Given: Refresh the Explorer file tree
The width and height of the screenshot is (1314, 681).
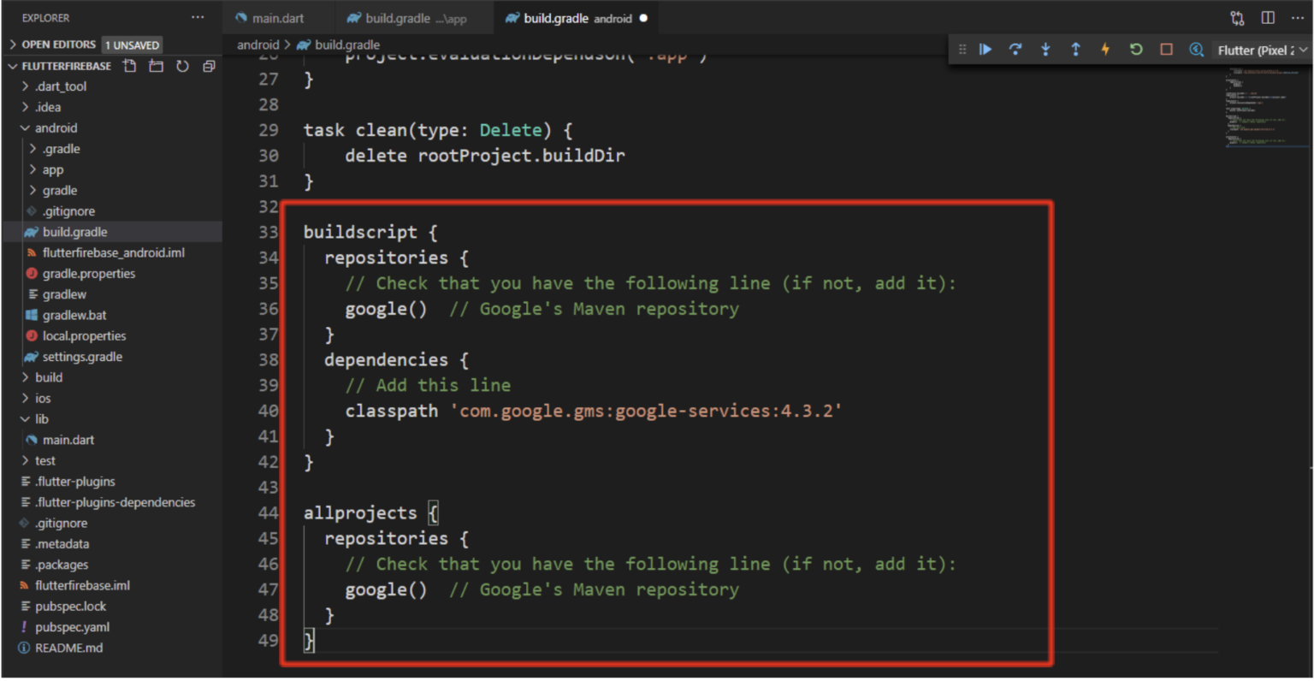Looking at the screenshot, I should [x=182, y=66].
